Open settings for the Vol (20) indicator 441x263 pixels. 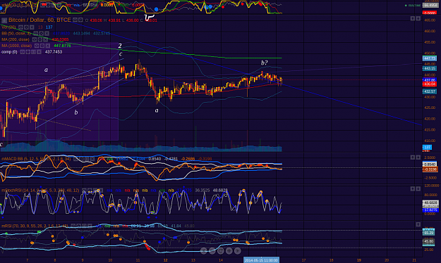[26, 27]
